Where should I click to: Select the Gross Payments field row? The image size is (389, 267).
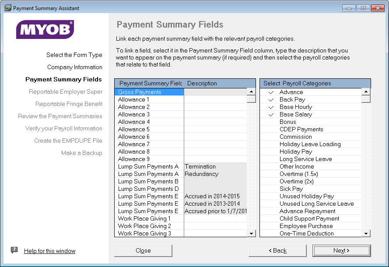pyautogui.click(x=140, y=92)
